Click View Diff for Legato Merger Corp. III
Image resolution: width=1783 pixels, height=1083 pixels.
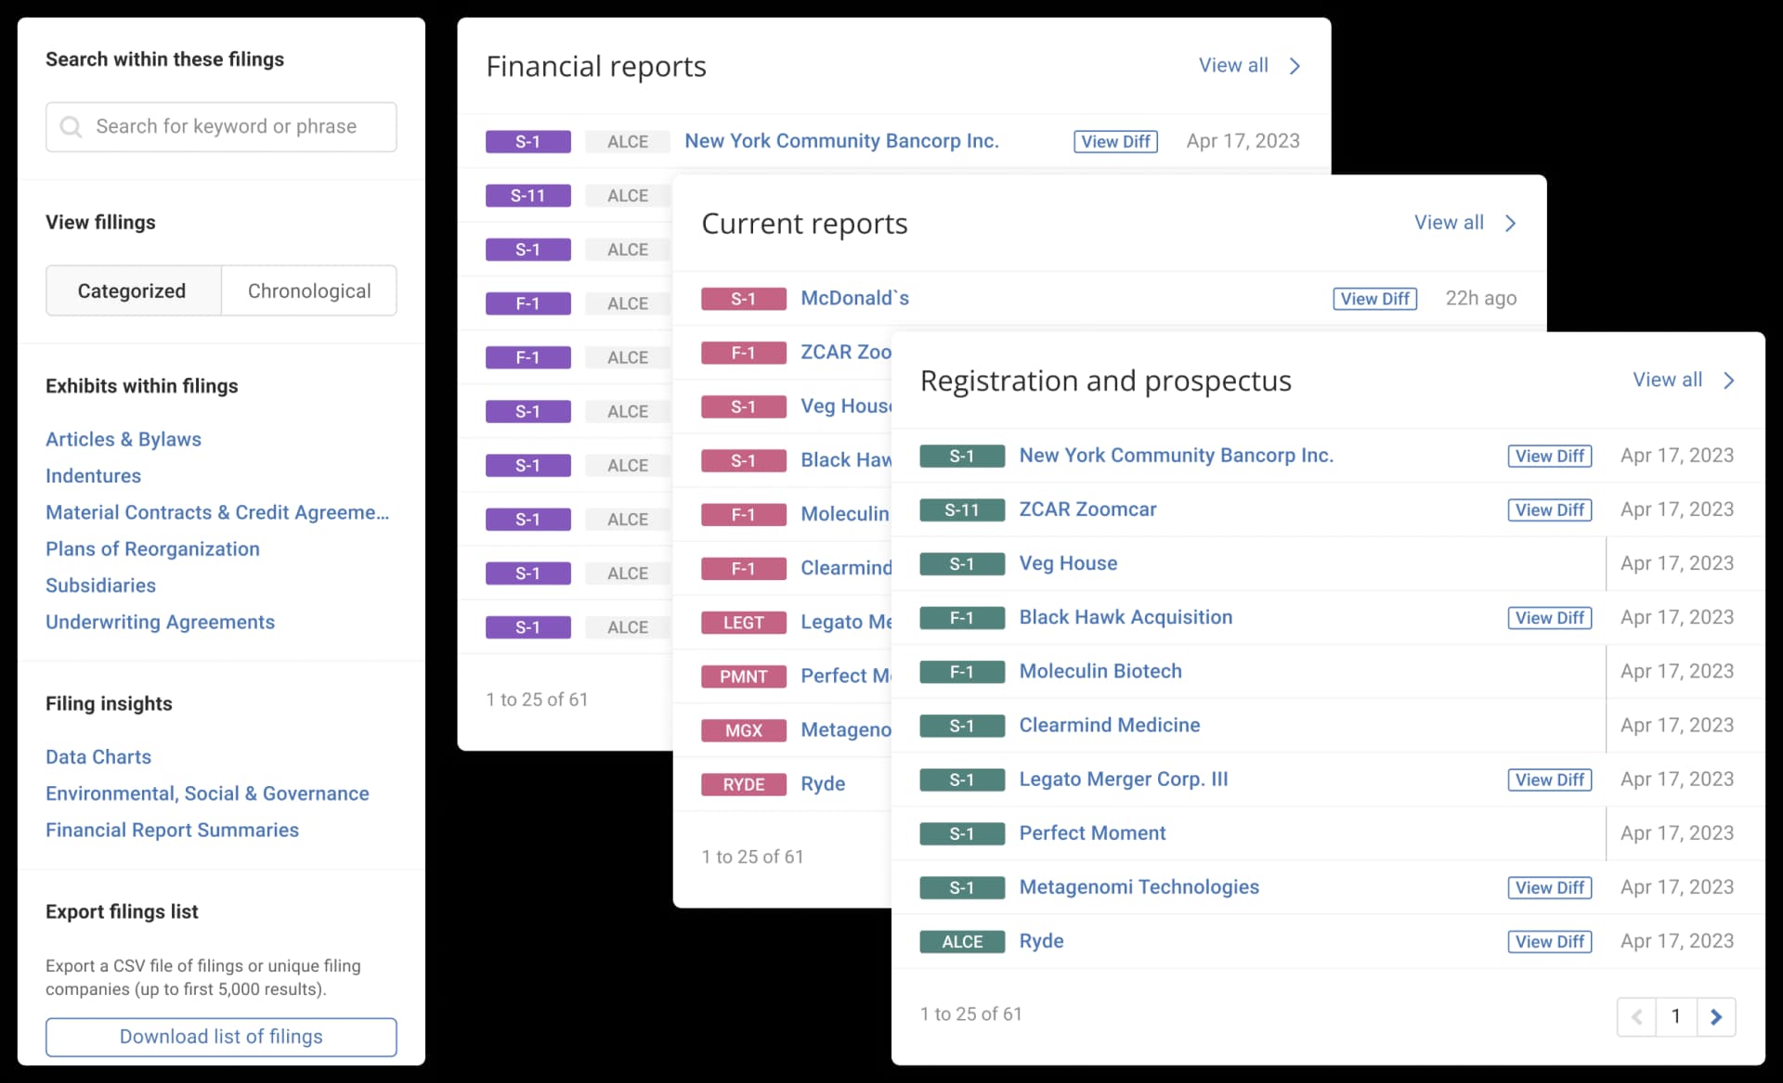click(1550, 780)
